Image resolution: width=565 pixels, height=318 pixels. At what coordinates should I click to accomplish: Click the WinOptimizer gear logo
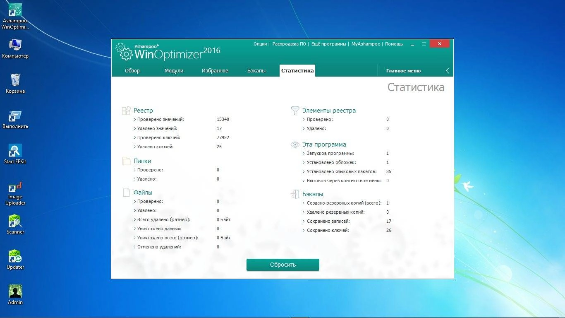(124, 52)
